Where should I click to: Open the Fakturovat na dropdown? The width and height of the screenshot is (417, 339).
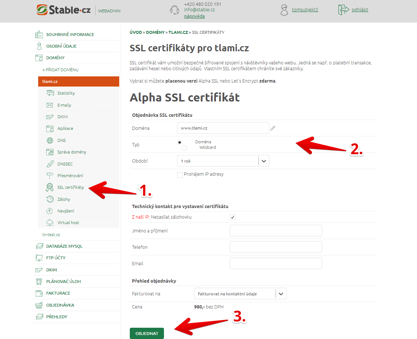click(x=240, y=294)
